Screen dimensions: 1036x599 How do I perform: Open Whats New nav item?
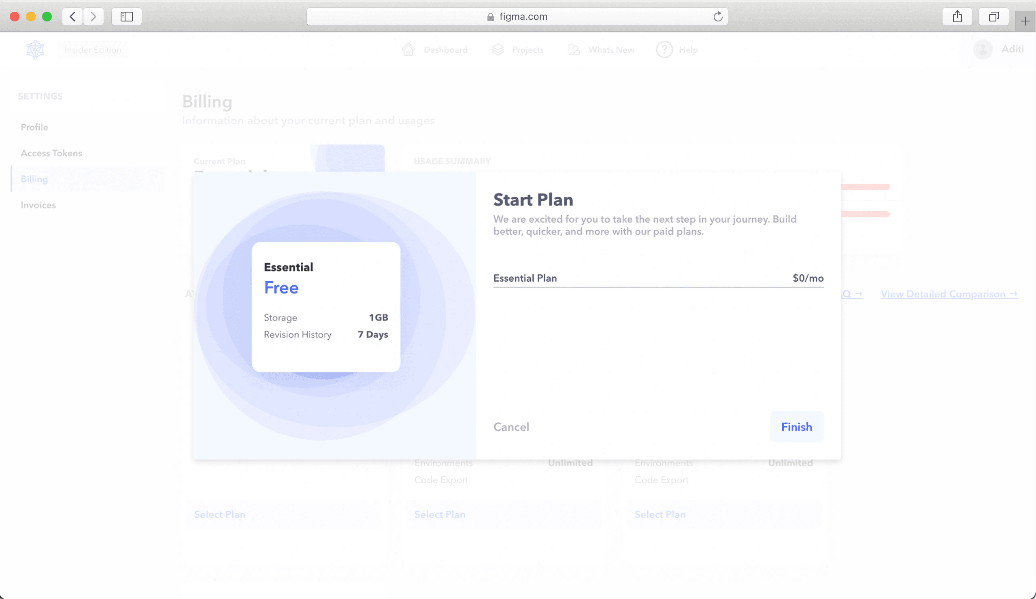pos(611,50)
